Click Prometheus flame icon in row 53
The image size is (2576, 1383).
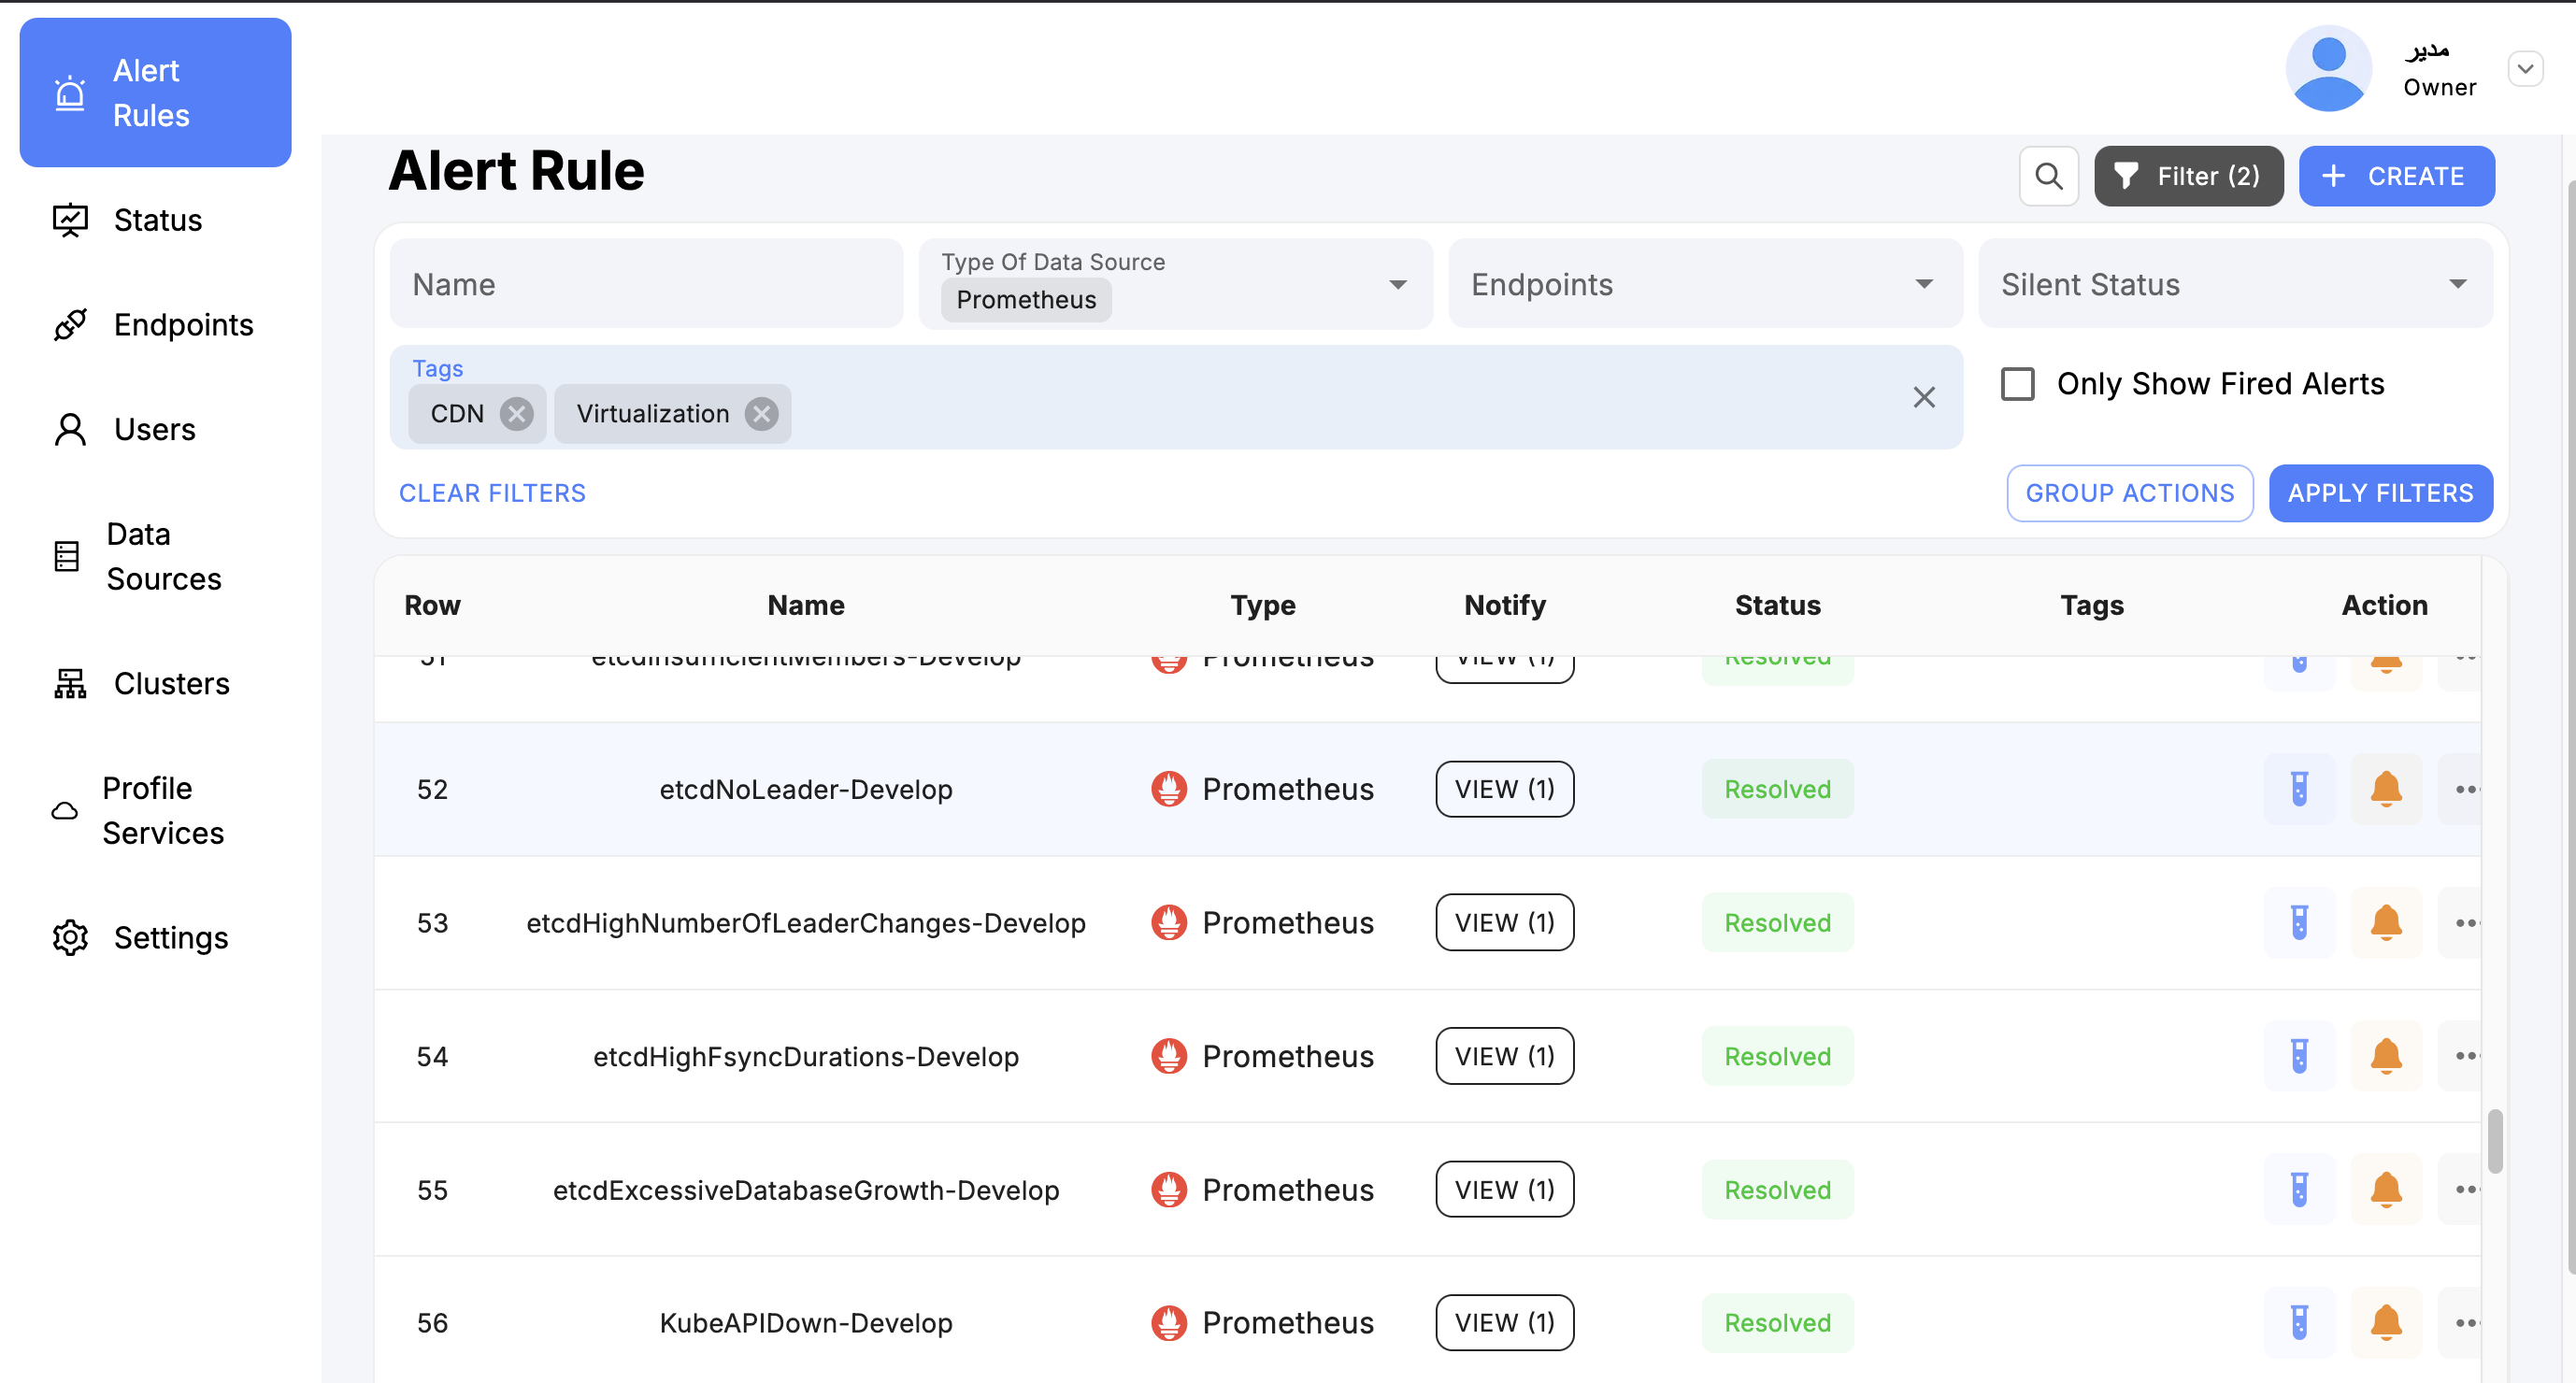(x=1168, y=922)
